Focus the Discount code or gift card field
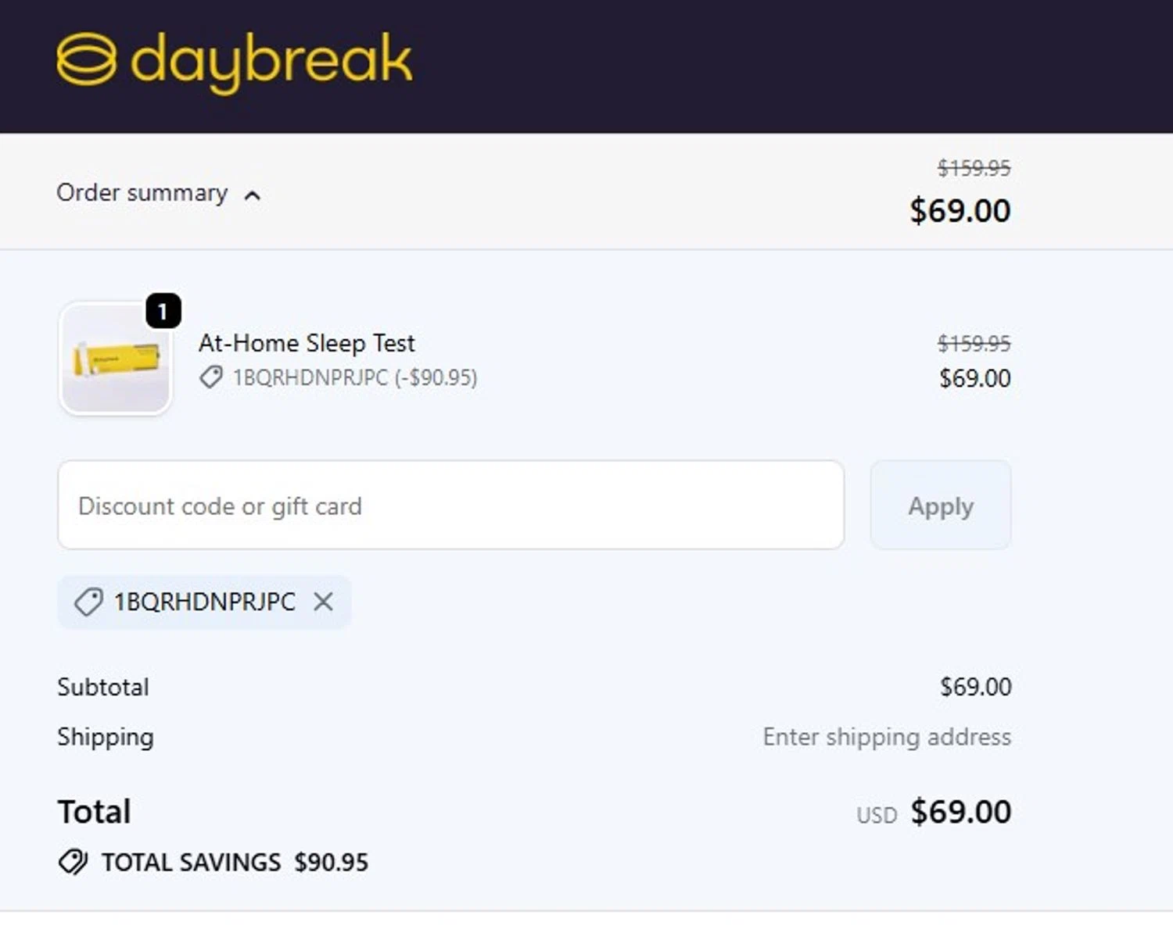The height and width of the screenshot is (929, 1173). 450,506
